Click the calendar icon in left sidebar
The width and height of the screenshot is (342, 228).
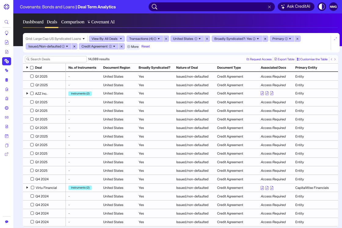pyautogui.click(x=6, y=136)
